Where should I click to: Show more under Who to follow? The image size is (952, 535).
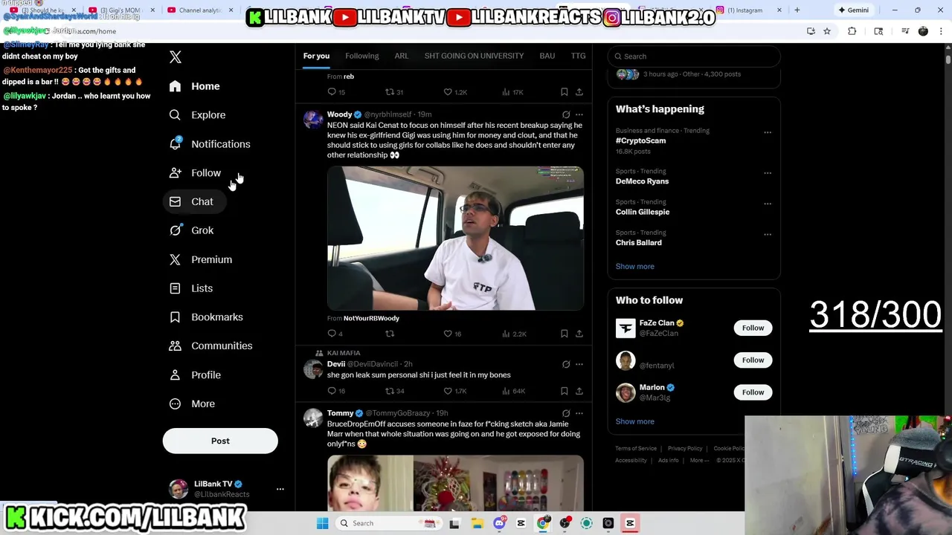635,421
